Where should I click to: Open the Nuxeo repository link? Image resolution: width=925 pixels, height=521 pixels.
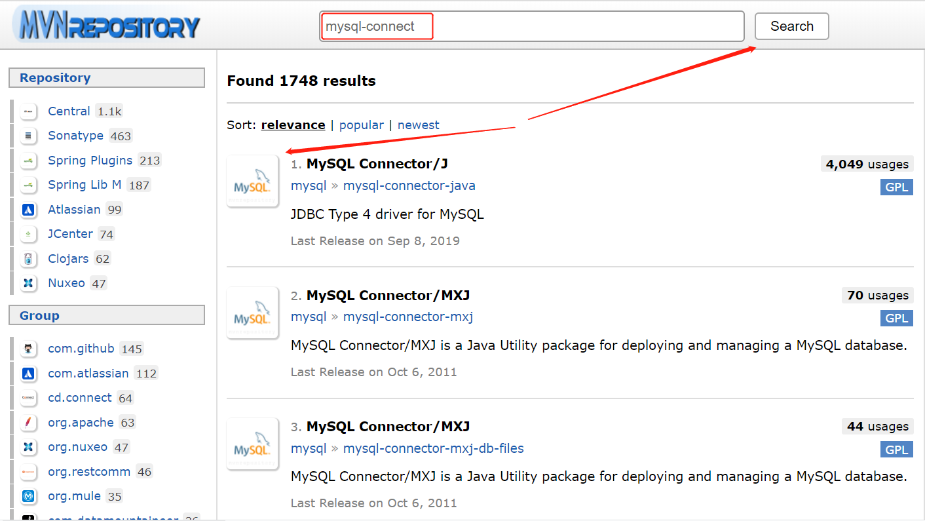click(x=66, y=283)
